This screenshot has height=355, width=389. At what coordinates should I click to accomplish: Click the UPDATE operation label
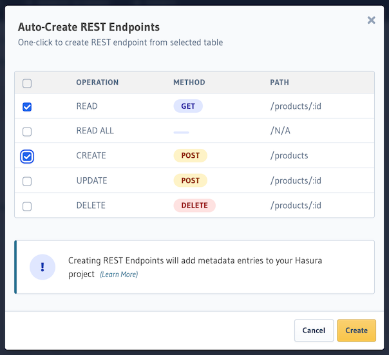pyautogui.click(x=91, y=180)
